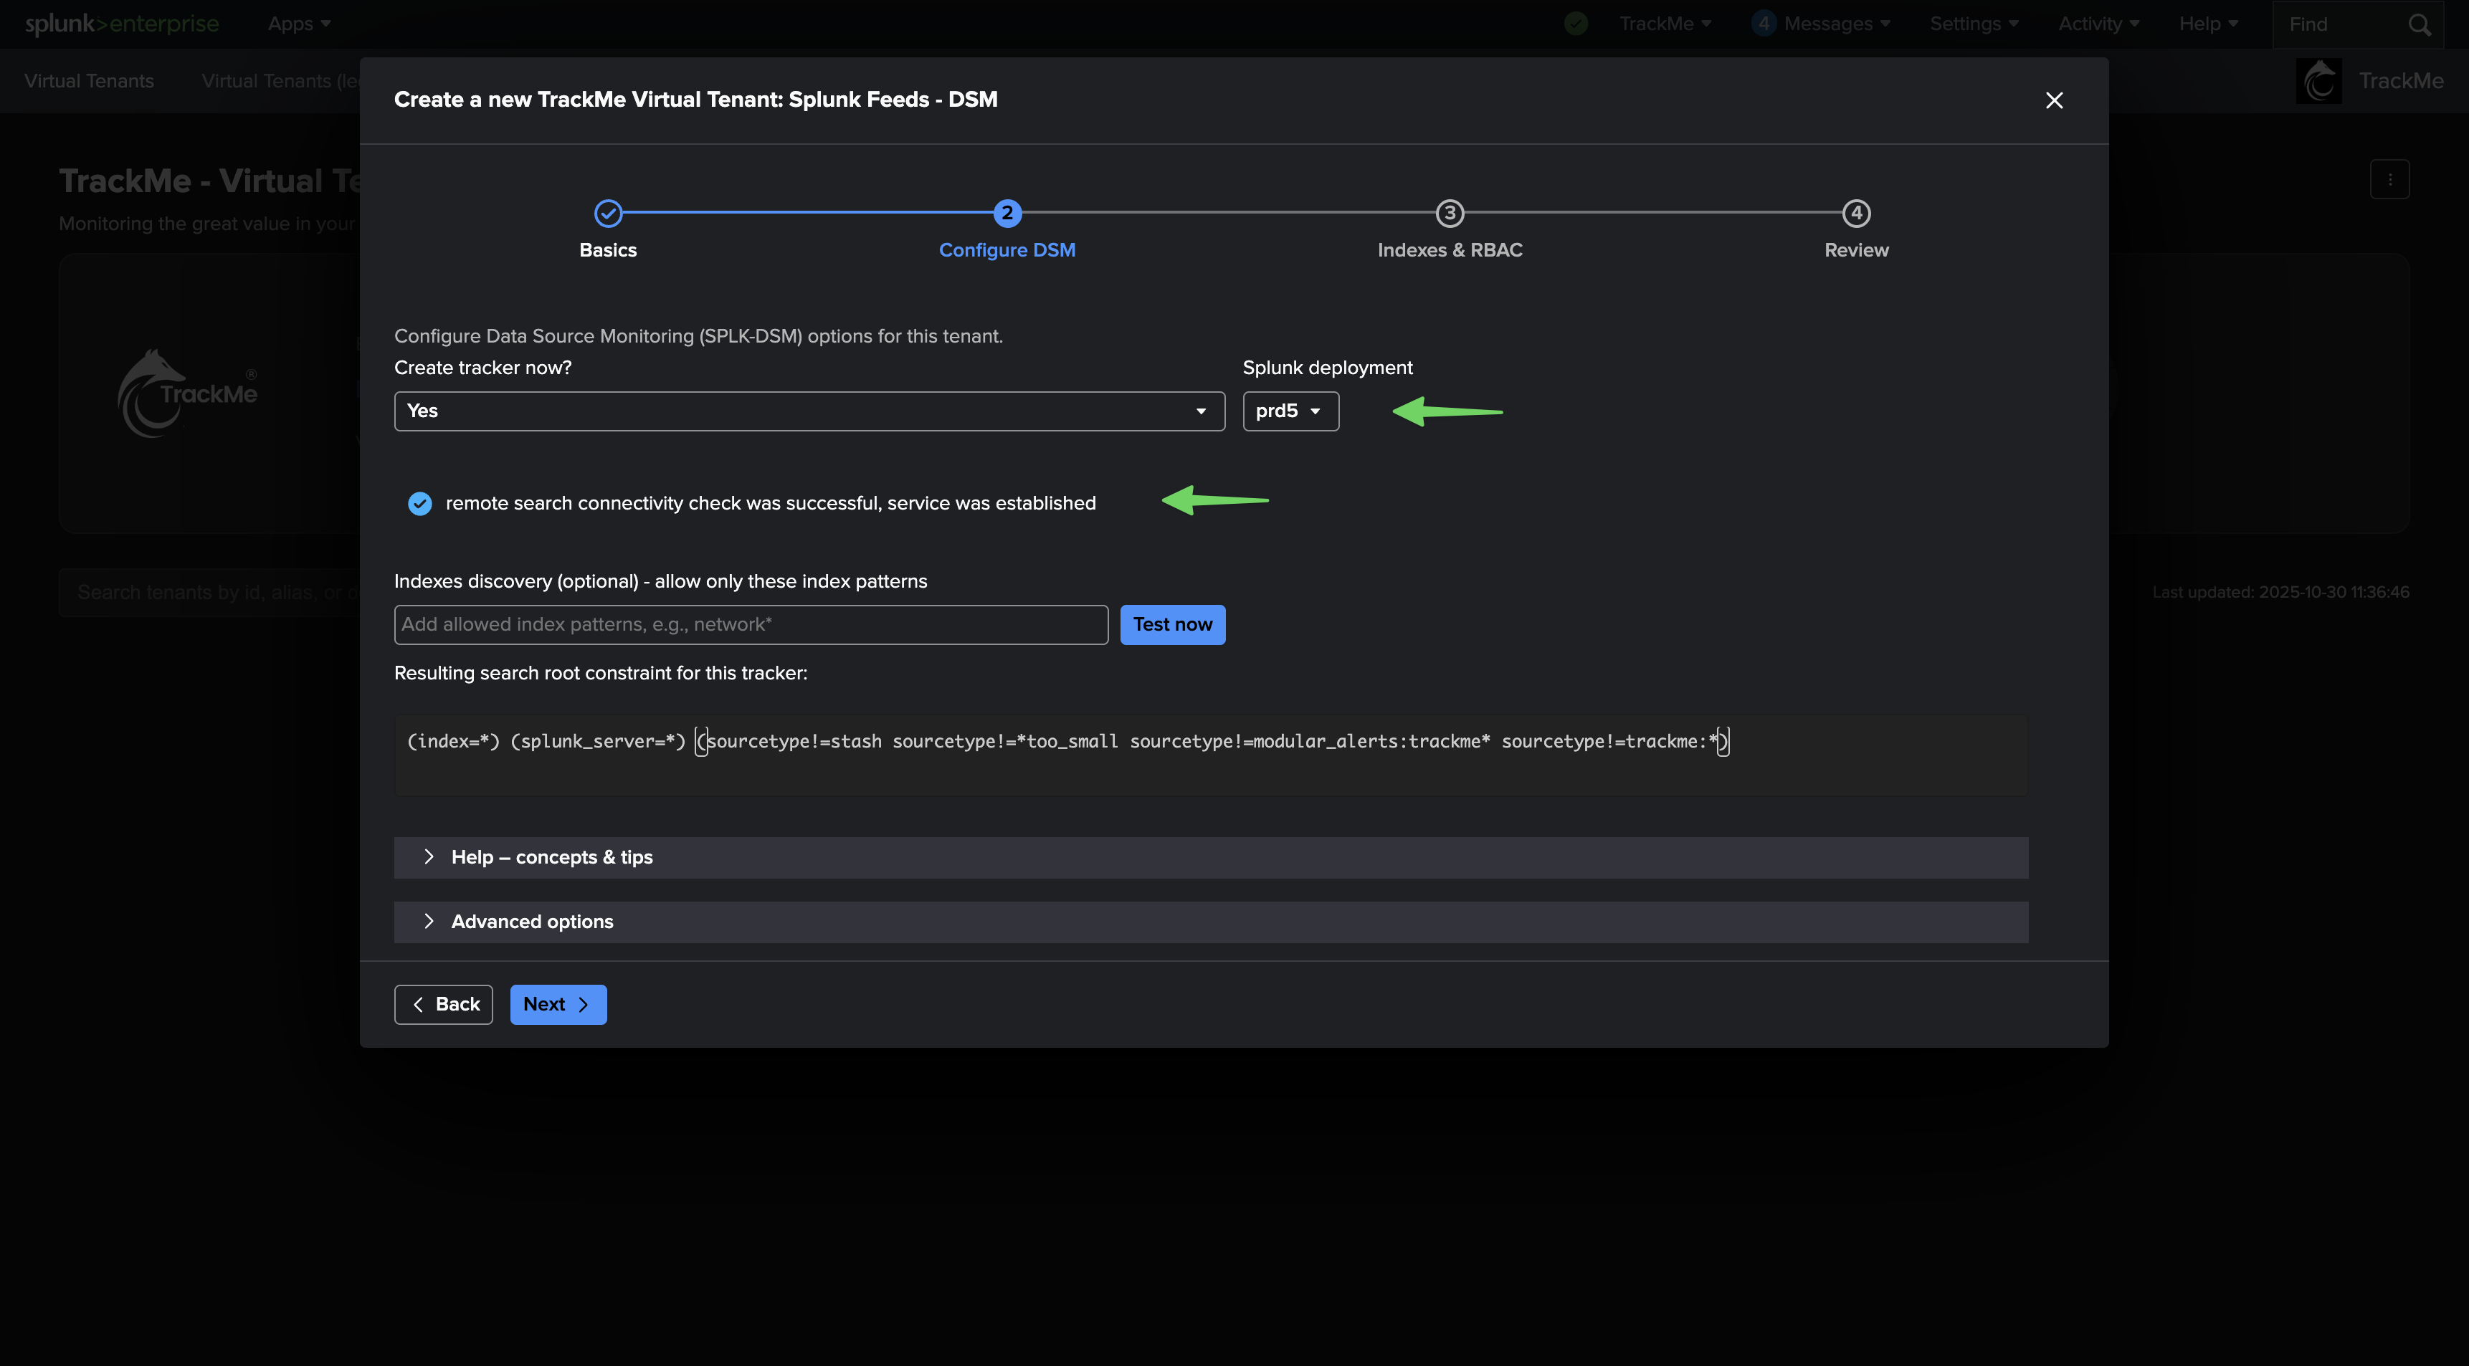Click step 2 Configure DSM circle

1007,214
